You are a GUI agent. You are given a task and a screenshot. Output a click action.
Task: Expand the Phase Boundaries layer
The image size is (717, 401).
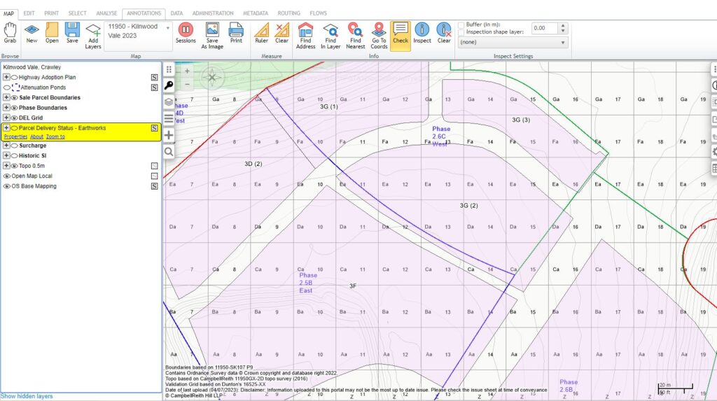pos(6,108)
